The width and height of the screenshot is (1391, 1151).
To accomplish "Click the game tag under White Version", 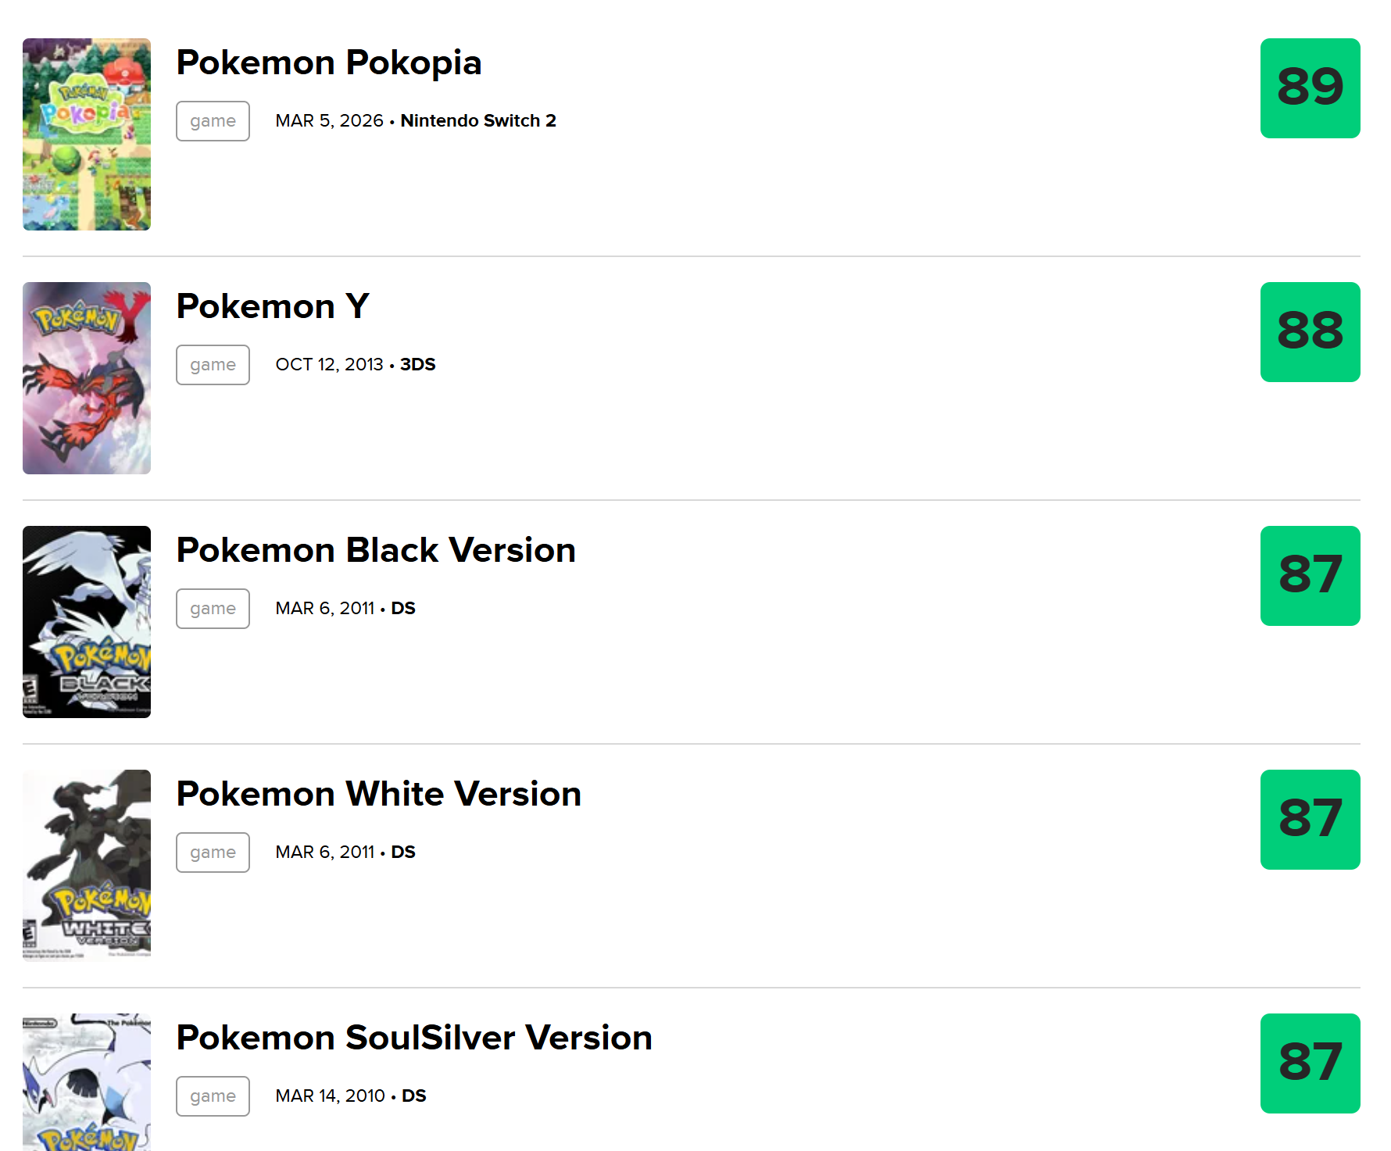I will coord(213,853).
